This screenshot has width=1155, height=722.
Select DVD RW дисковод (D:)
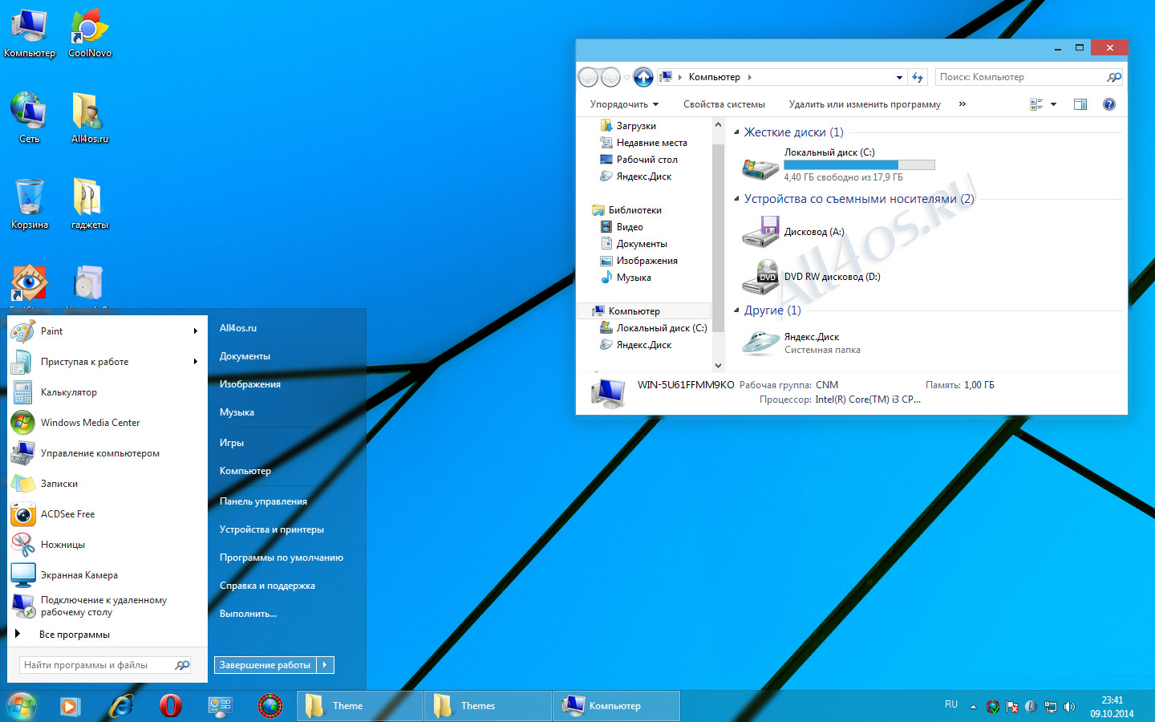(x=760, y=277)
